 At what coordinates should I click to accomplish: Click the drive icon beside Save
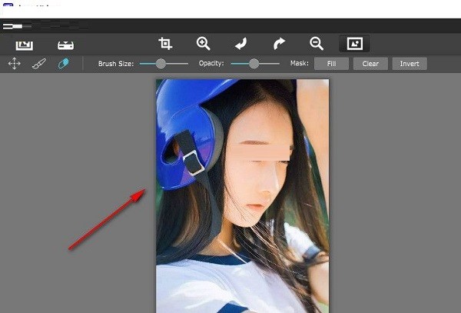click(x=66, y=45)
